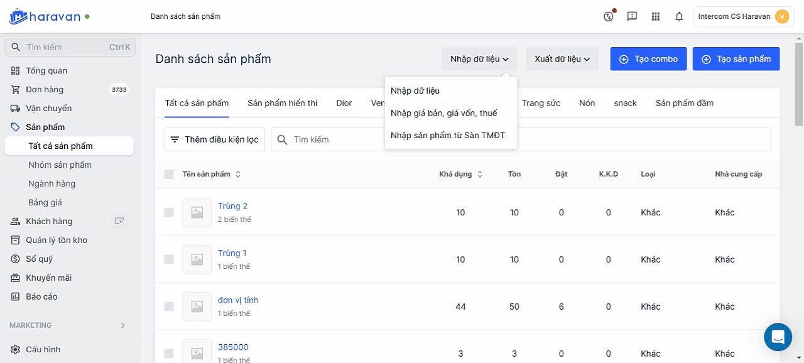Viewport: 804px width, 363px height.
Task: Expand the MARKETING section chevron
Action: (123, 325)
